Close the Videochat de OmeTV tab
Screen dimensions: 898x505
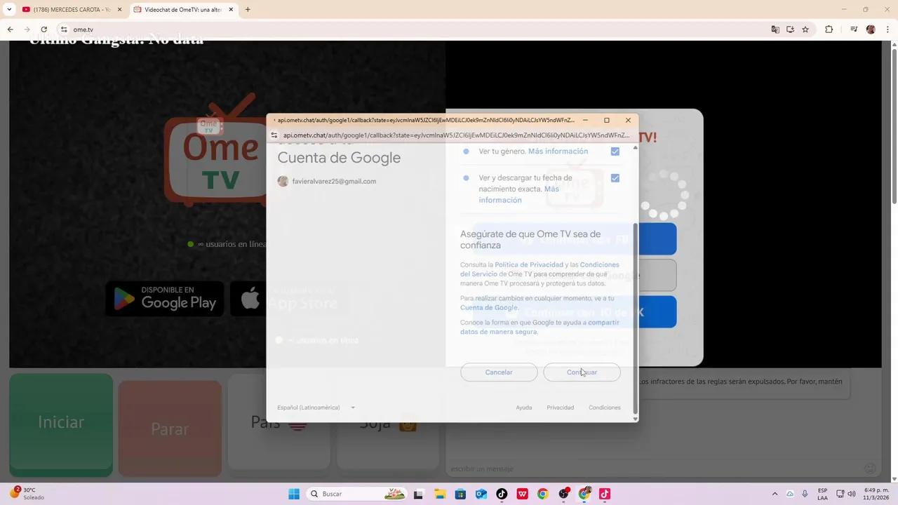click(x=231, y=10)
